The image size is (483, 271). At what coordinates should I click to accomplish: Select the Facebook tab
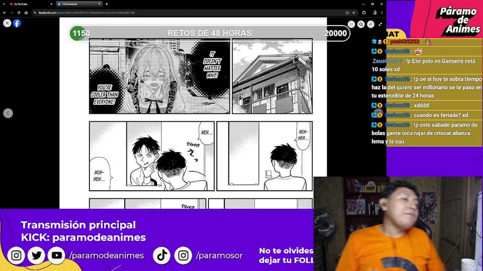78,4
